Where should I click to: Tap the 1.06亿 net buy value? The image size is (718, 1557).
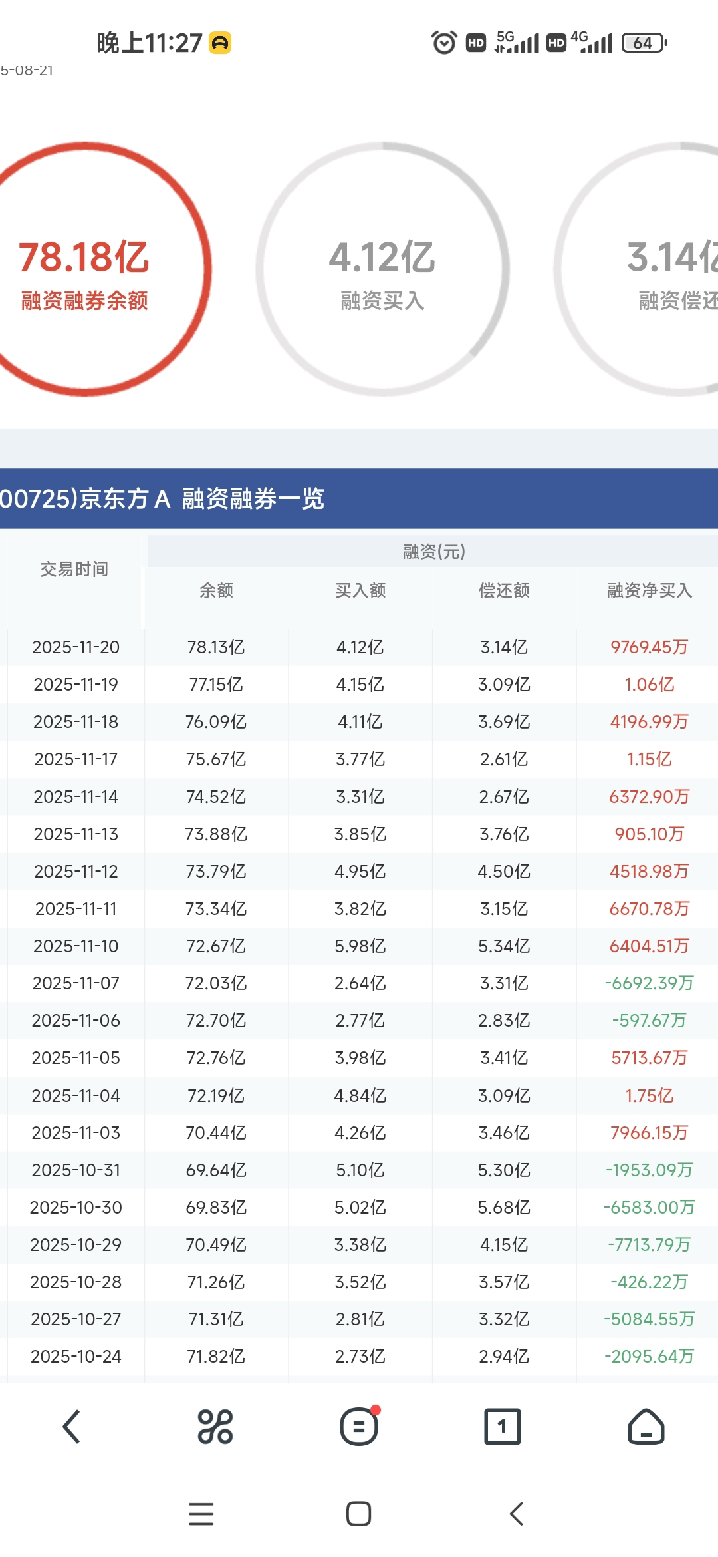[650, 685]
